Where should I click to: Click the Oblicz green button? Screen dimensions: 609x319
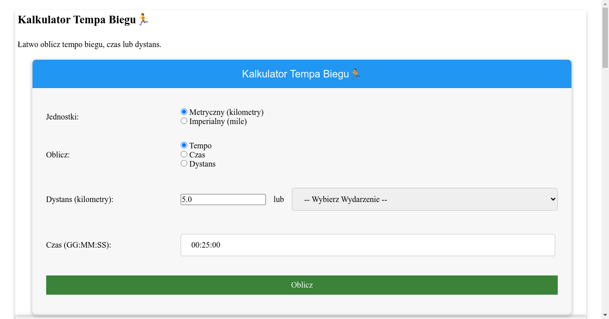pyautogui.click(x=302, y=285)
